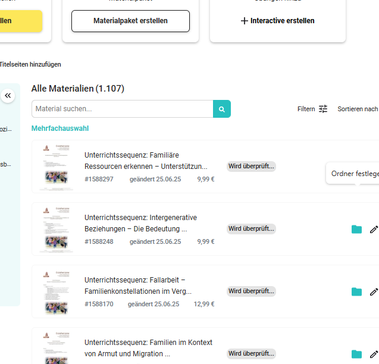Open folder icon for Intergenerative Beziehungen material
379x364 pixels.
pos(356,229)
